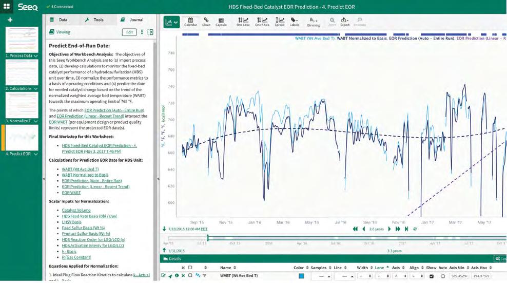Click the expand journal panel icon

click(x=150, y=32)
